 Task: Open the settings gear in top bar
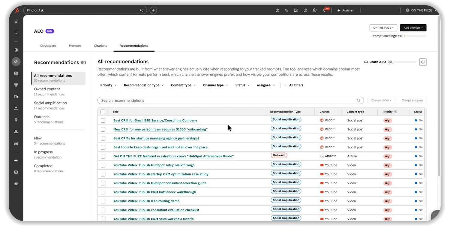315,10
